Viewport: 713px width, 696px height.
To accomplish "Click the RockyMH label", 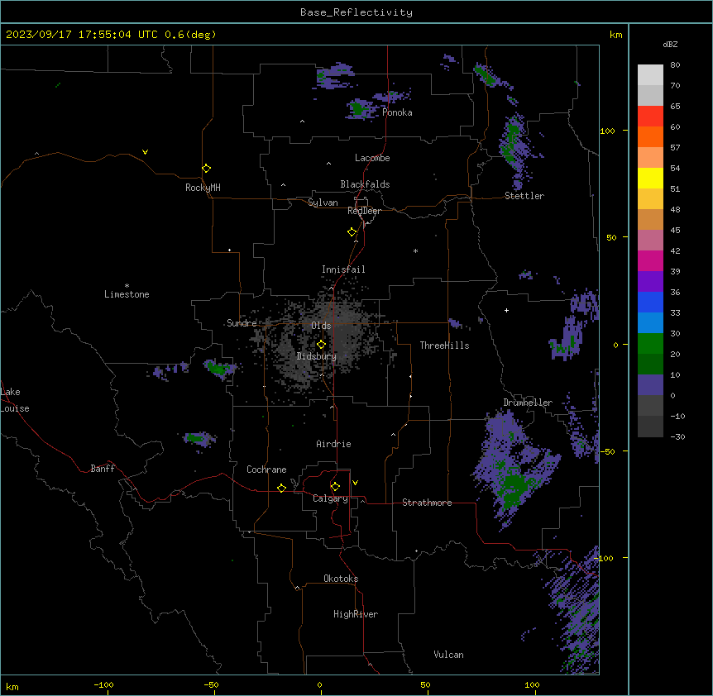I will (x=203, y=188).
